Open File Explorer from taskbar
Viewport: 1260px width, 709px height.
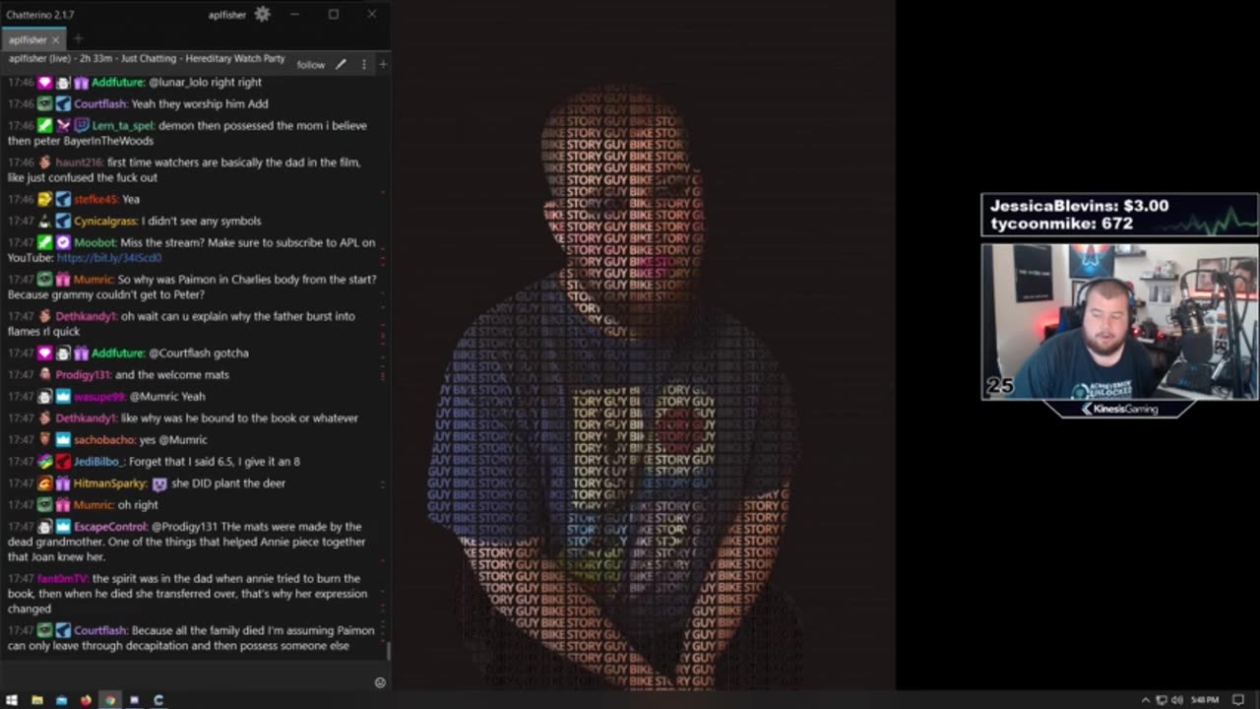pos(36,700)
